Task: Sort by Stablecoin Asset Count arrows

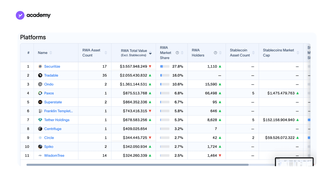Action: [253, 53]
